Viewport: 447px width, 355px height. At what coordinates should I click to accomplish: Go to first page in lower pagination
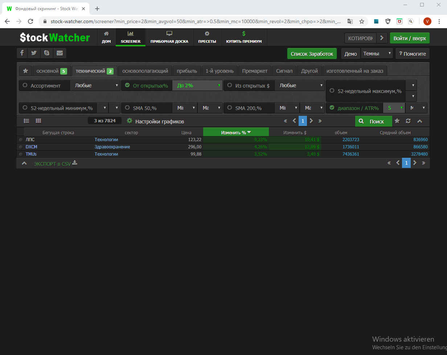389,163
